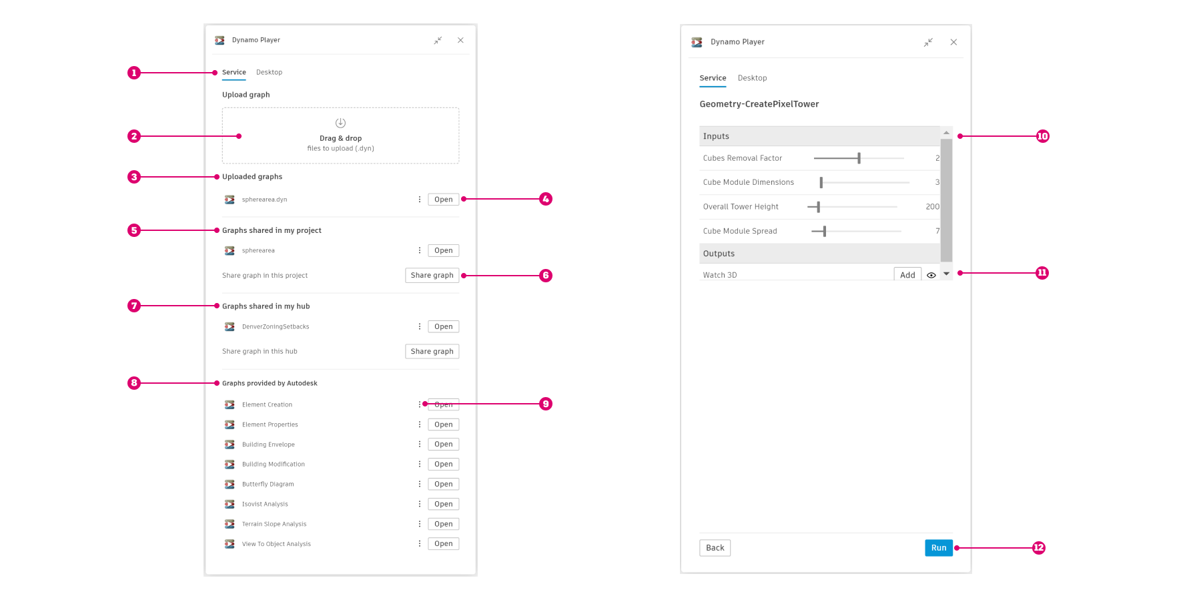The image size is (1177, 600).
Task: Click the Watch 3D output label
Action: tap(720, 275)
